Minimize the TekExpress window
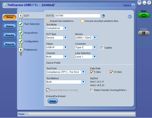The image size is (152, 118). click(144, 3)
